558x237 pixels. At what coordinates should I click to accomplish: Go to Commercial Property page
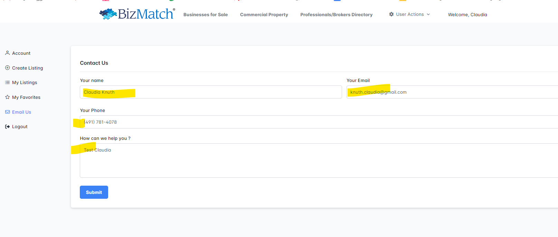click(264, 14)
